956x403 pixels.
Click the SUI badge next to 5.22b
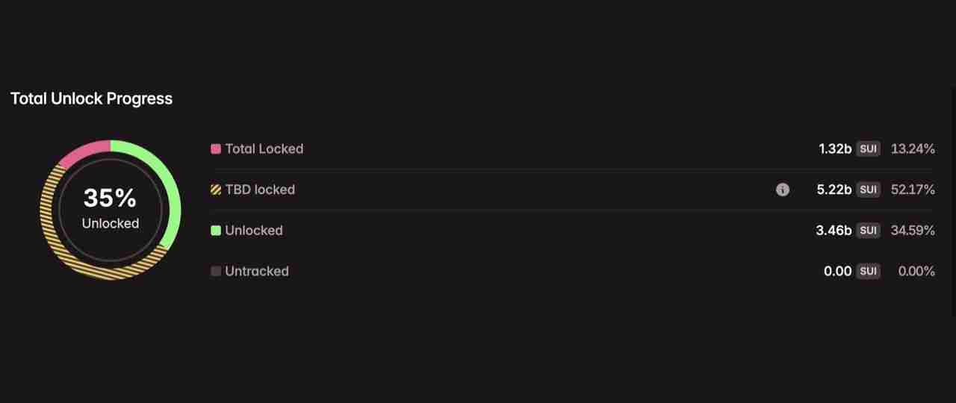[x=868, y=190]
